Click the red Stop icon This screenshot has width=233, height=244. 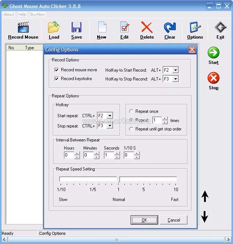click(x=214, y=78)
